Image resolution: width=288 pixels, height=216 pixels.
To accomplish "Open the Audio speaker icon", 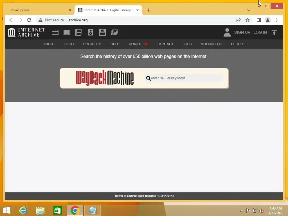I will 90,32.
